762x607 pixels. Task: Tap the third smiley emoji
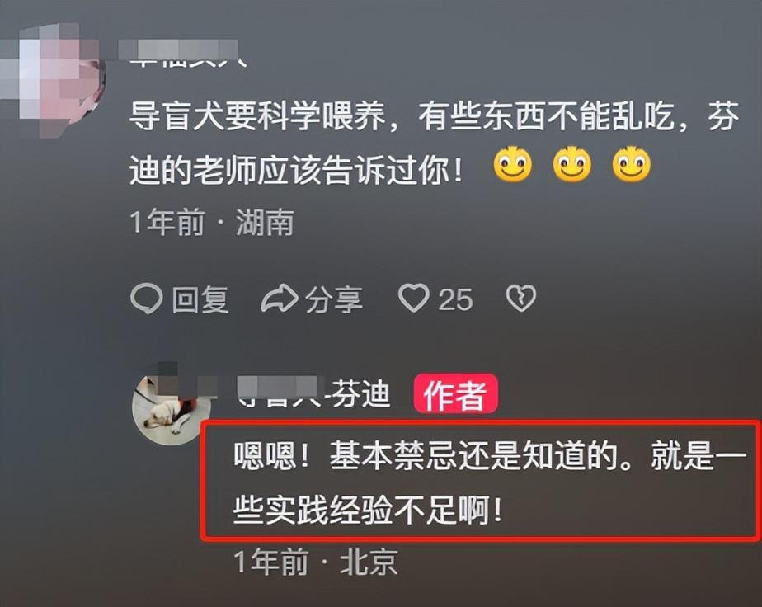(x=631, y=164)
